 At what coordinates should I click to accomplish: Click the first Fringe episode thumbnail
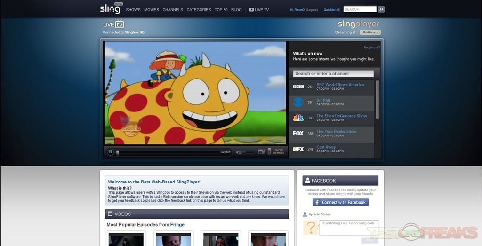point(126,239)
